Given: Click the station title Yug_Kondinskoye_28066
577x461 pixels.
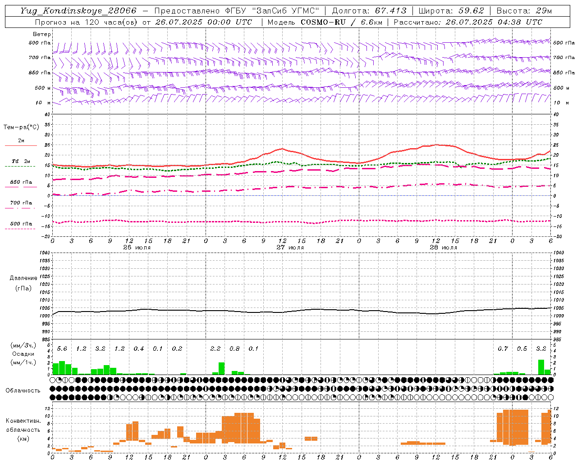Looking at the screenshot, I should [78, 11].
